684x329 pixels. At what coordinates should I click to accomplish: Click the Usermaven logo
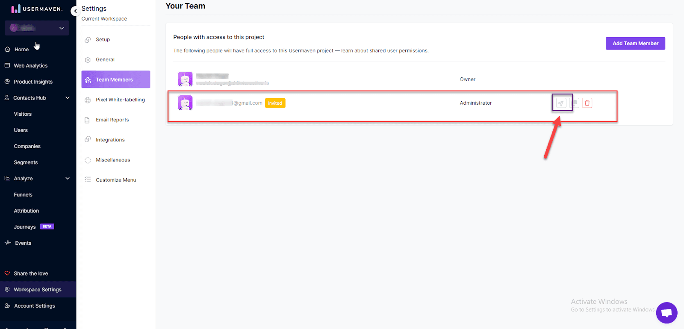pos(37,9)
